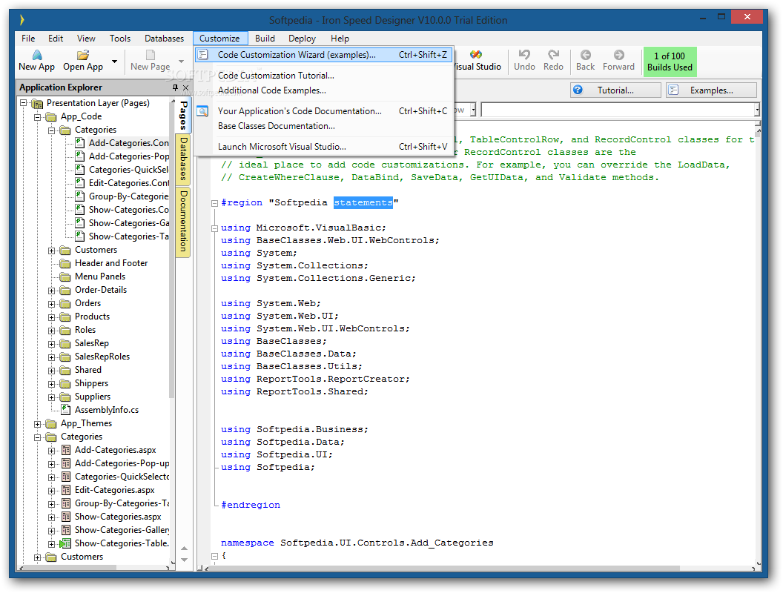783x593 pixels.
Task: Click the Code Customization Wizard menu icon
Action: coord(202,54)
